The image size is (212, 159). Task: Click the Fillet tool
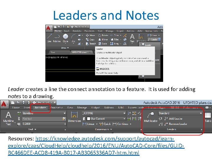tap(115, 39)
